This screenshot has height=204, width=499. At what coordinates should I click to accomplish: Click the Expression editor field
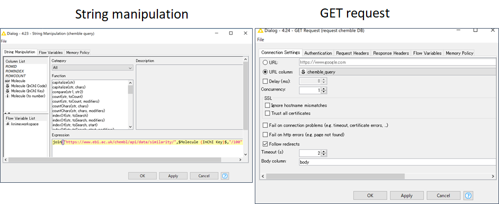(147, 148)
